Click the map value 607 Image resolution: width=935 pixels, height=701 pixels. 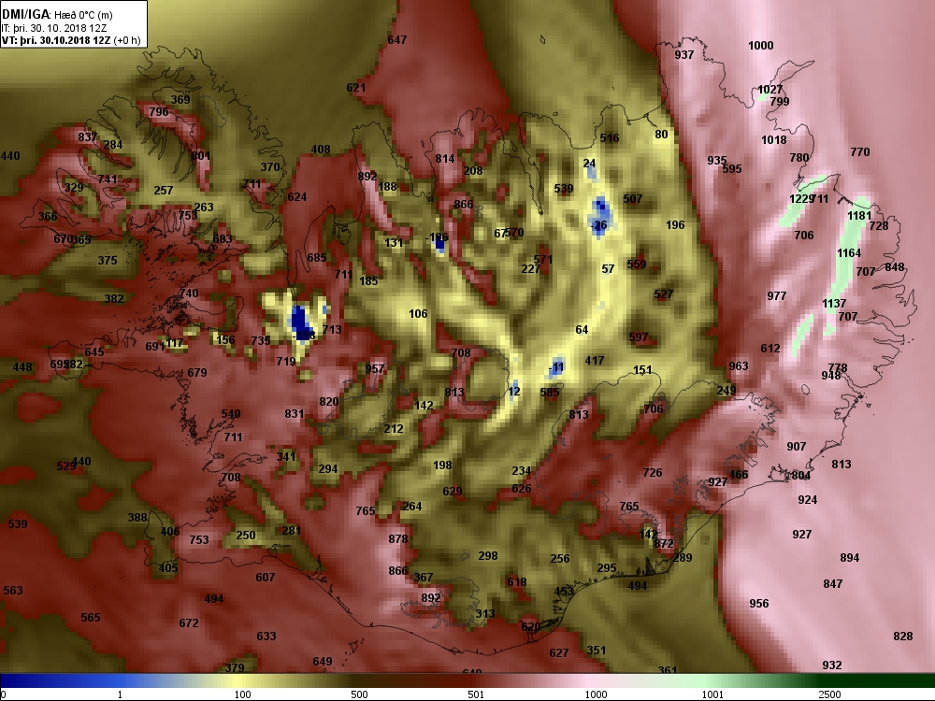(266, 578)
